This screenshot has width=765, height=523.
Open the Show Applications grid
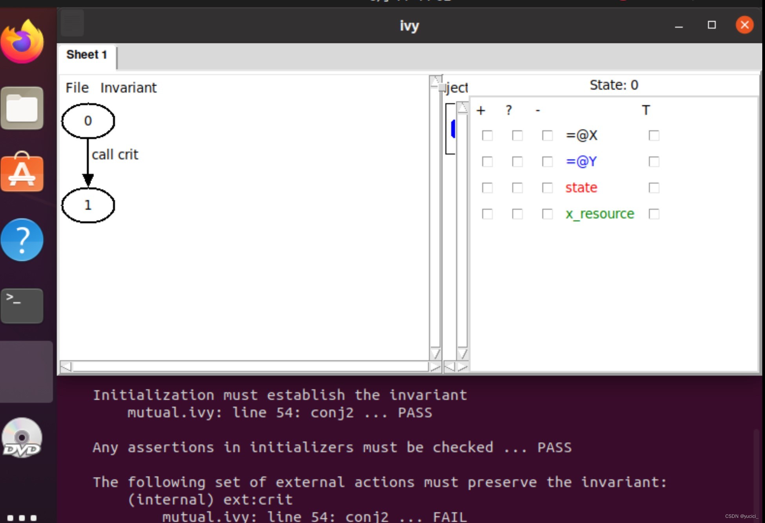pyautogui.click(x=22, y=518)
